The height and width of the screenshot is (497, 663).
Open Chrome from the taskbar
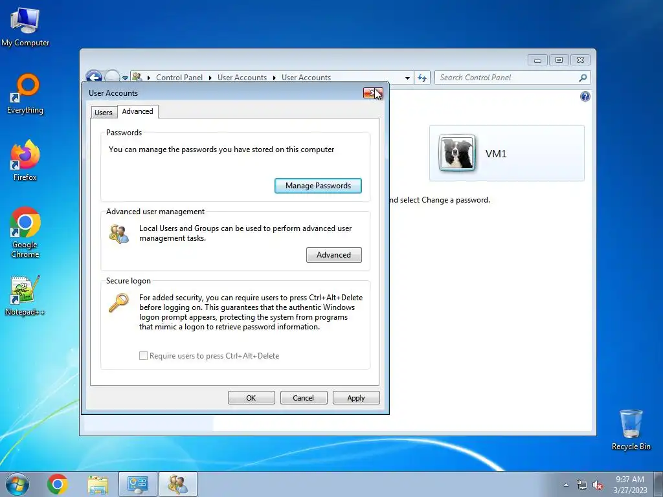[58, 484]
